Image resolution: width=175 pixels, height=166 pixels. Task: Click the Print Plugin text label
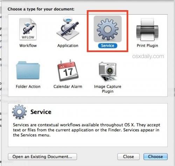tap(147, 46)
